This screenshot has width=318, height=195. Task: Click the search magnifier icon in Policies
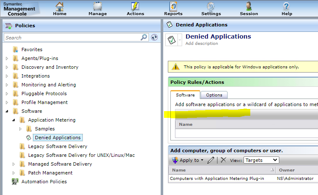point(144,37)
